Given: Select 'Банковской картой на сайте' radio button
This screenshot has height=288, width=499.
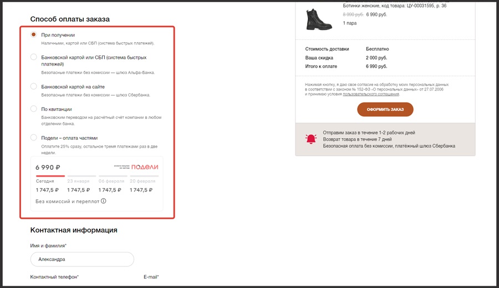Looking at the screenshot, I should click(34, 87).
